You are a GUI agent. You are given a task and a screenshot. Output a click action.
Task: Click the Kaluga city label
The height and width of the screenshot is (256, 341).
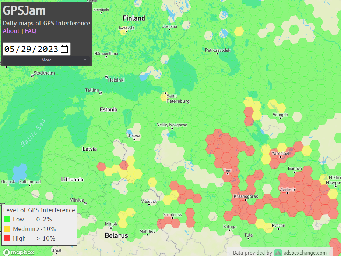click(x=230, y=227)
